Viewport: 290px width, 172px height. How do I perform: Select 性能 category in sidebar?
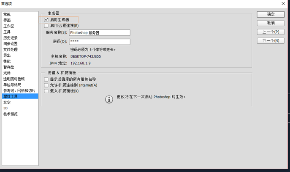7,61
